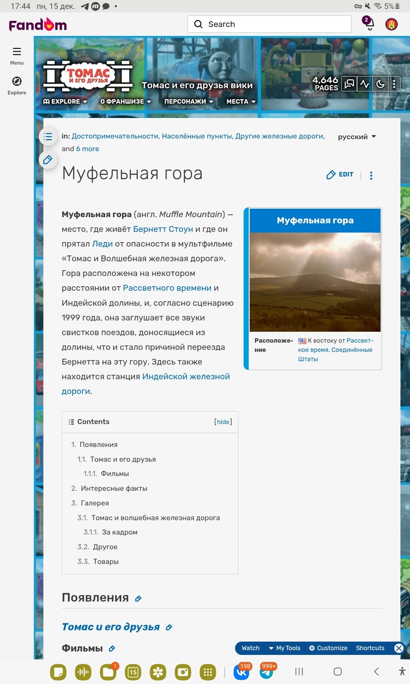The width and height of the screenshot is (410, 684).
Task: Click floating pencil edit icon
Action: click(48, 160)
